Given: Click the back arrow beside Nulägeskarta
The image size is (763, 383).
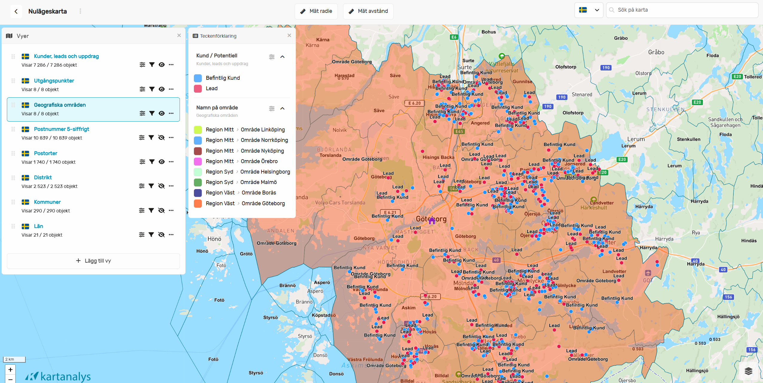Looking at the screenshot, I should [16, 11].
